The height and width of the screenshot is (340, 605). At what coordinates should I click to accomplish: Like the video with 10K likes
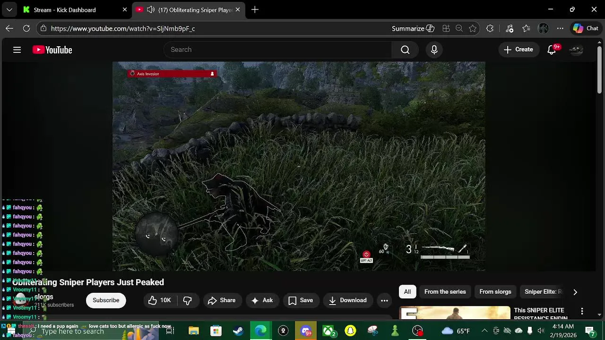159,300
